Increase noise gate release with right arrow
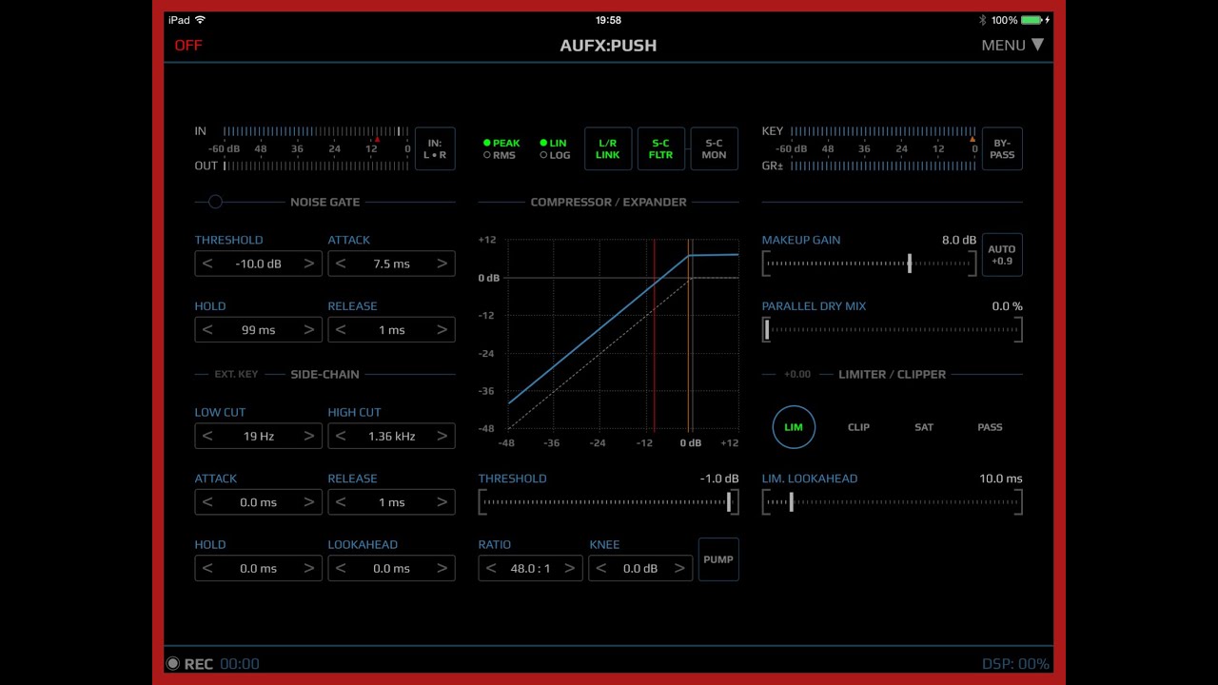 tap(442, 330)
